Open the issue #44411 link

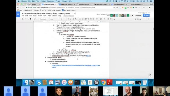(x=88, y=56)
